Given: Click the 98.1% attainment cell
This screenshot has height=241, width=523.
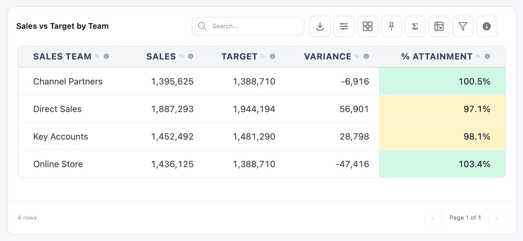Looking at the screenshot, I should [442, 136].
